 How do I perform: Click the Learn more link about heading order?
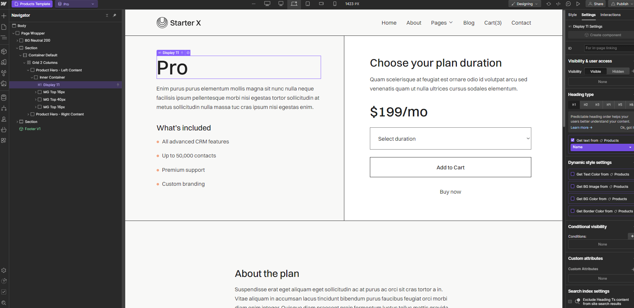click(x=581, y=127)
